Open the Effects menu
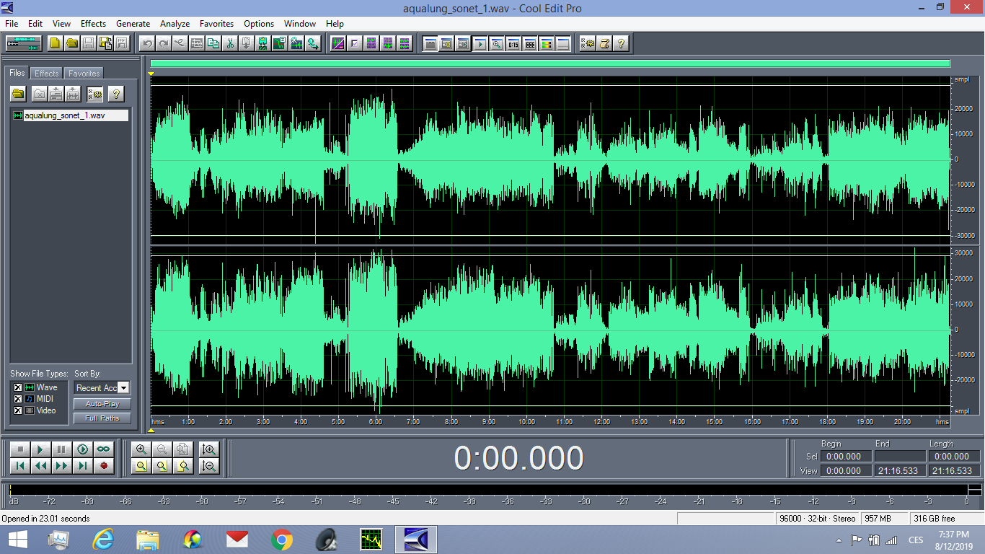Viewport: 985px width, 554px height. tap(93, 24)
